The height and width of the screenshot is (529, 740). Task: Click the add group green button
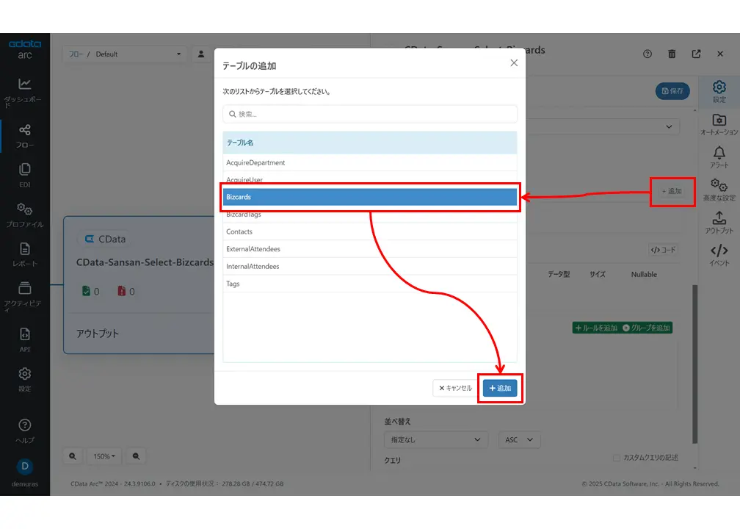point(647,328)
